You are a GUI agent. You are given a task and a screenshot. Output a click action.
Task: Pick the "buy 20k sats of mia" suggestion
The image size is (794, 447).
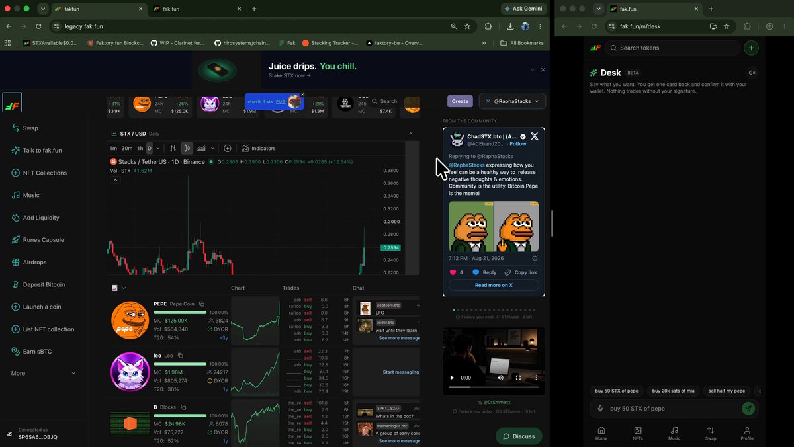[673, 391]
